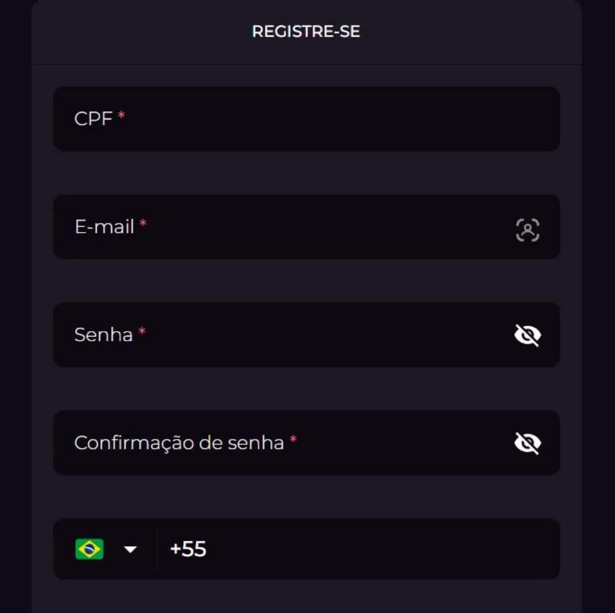
Task: Click the red asterisk beside Senha
Action: [x=142, y=331]
